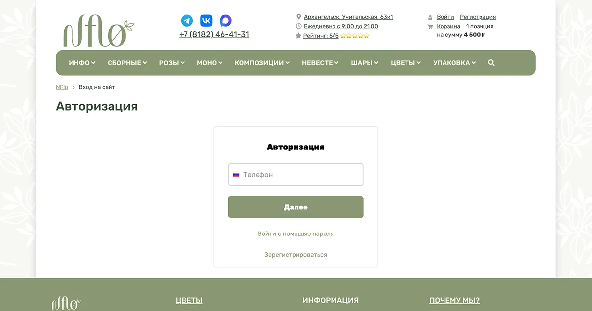
Task: Click the Войти link in header
Action: pos(445,17)
